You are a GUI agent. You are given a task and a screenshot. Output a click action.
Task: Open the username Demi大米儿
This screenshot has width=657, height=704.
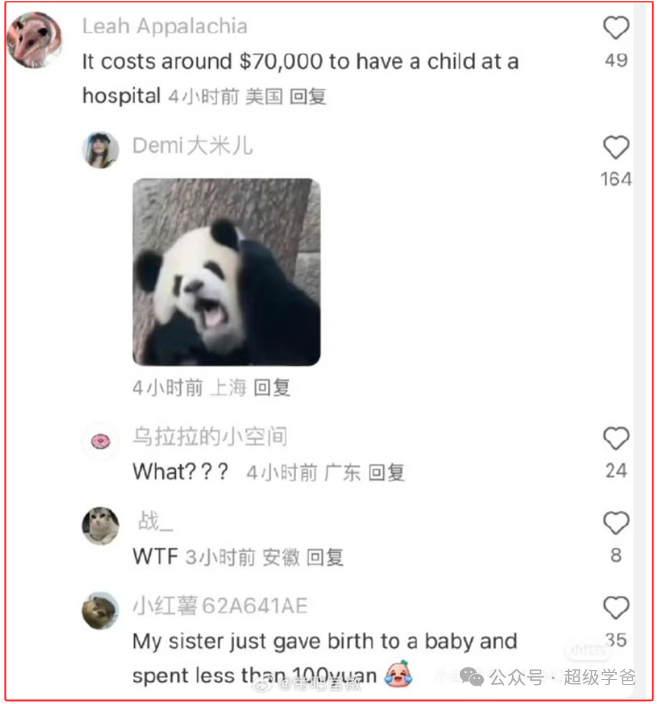pos(193,146)
